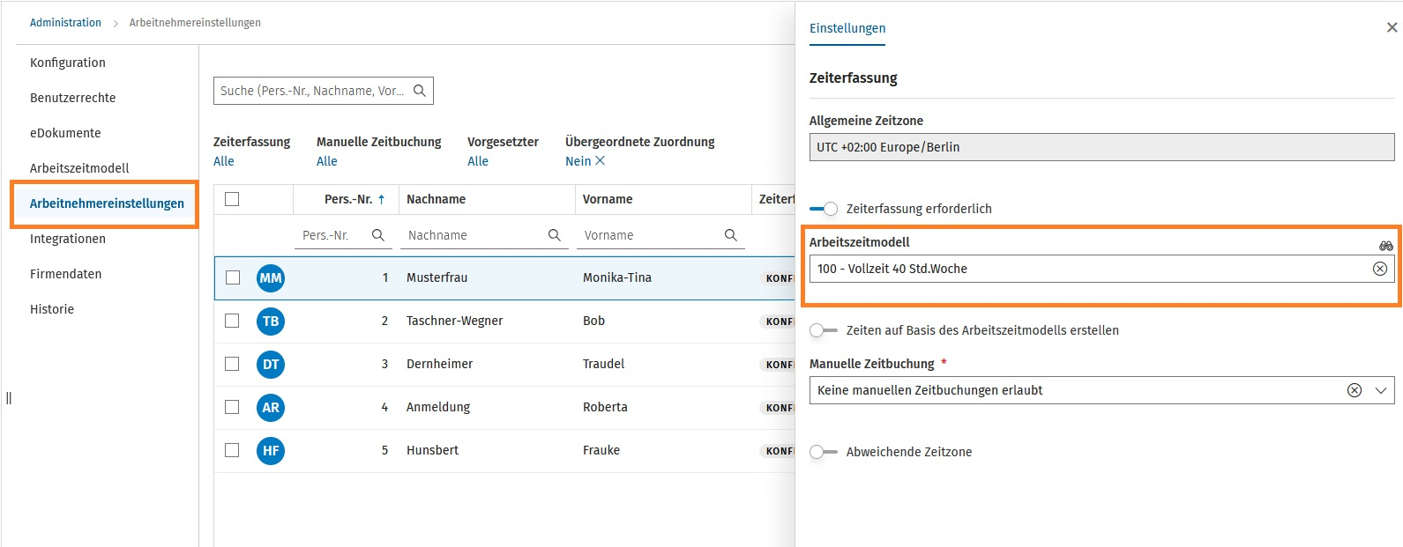
Task: Click the Pers.-Nr. sort arrow icon
Action: (381, 199)
